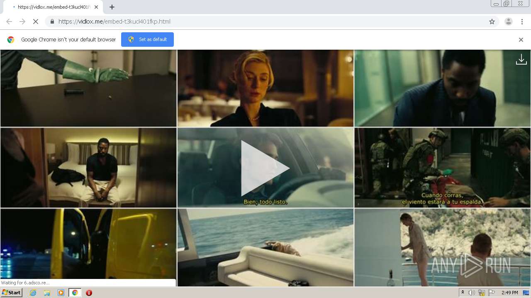
Task: Click the show desktop button
Action: pyautogui.click(x=526, y=293)
